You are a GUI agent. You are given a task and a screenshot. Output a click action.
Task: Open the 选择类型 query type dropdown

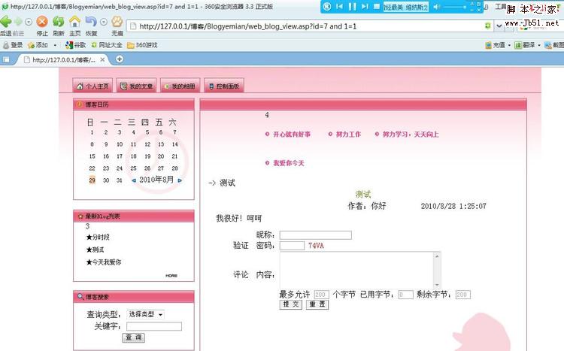[146, 314]
